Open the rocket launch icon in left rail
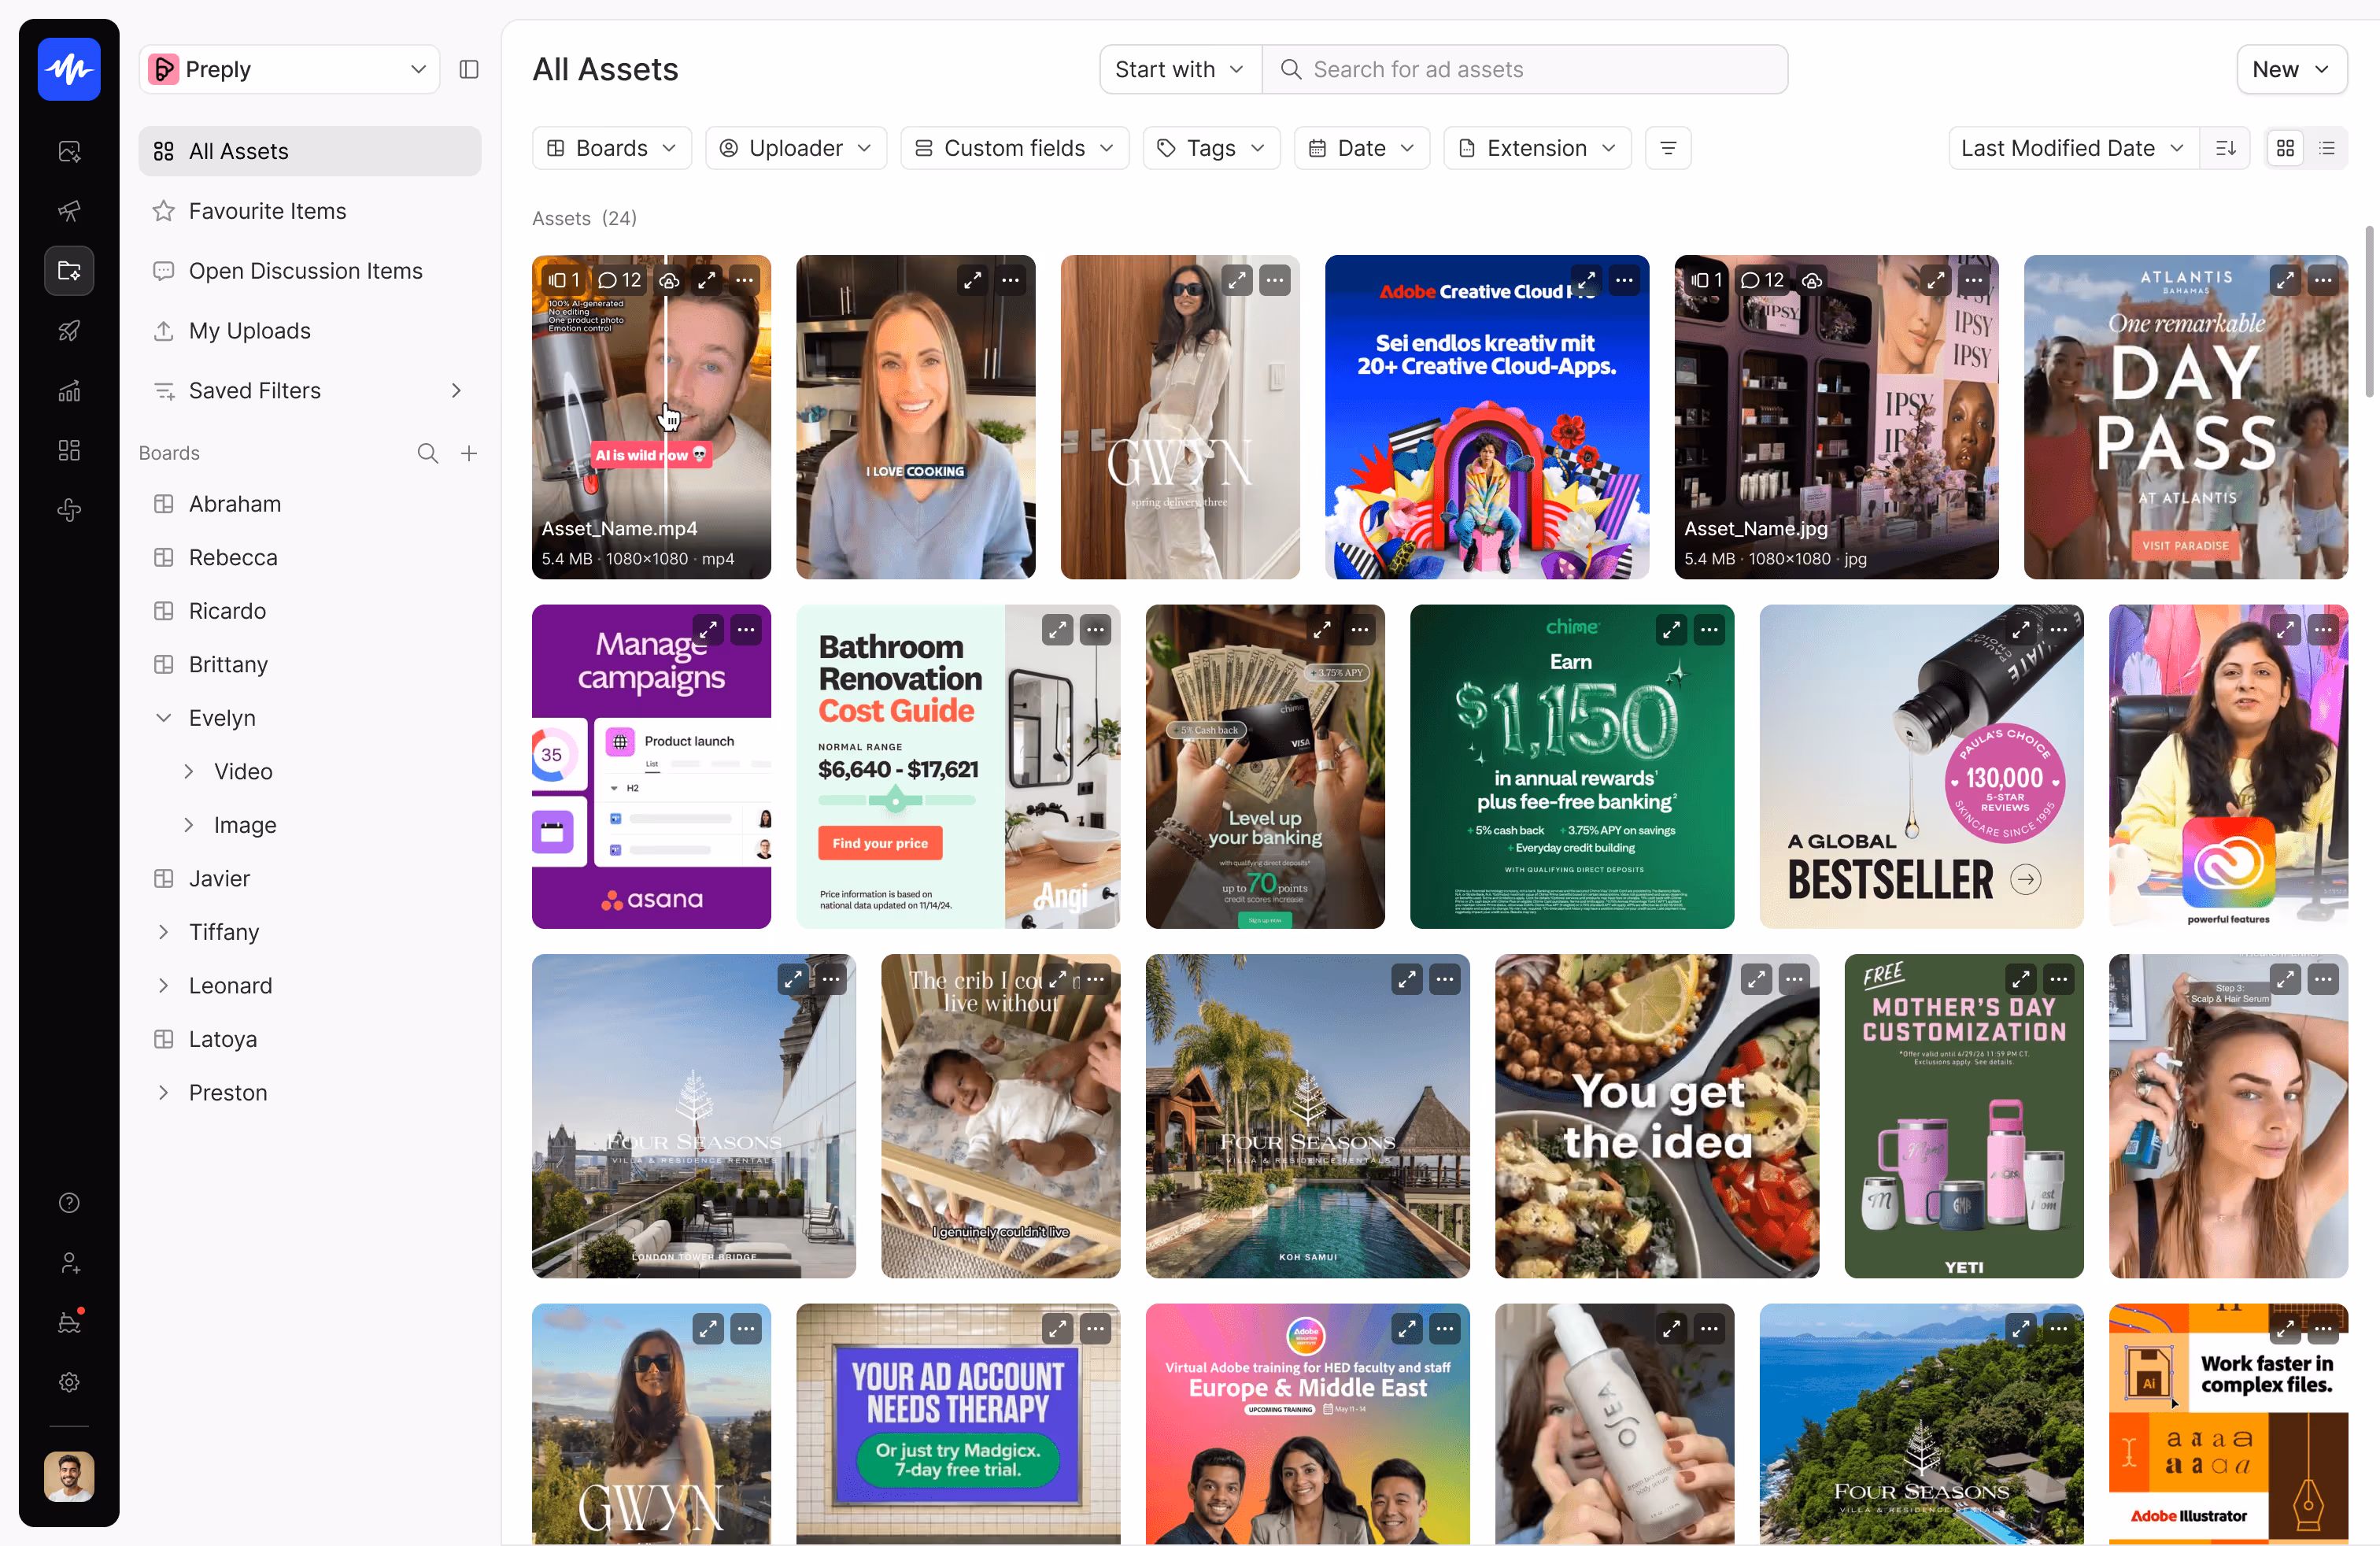Image resolution: width=2380 pixels, height=1546 pixels. click(x=69, y=331)
